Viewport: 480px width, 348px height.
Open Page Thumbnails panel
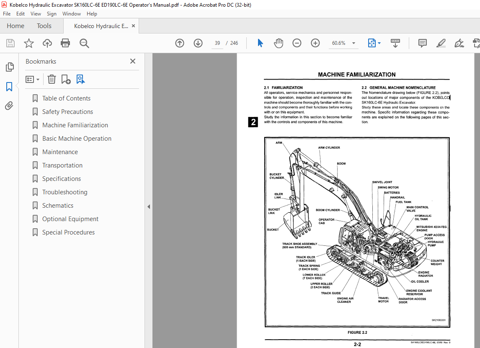click(x=10, y=67)
